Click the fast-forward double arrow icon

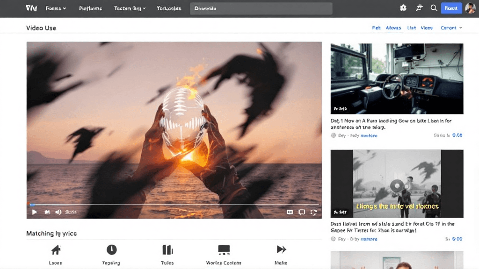tap(281, 249)
